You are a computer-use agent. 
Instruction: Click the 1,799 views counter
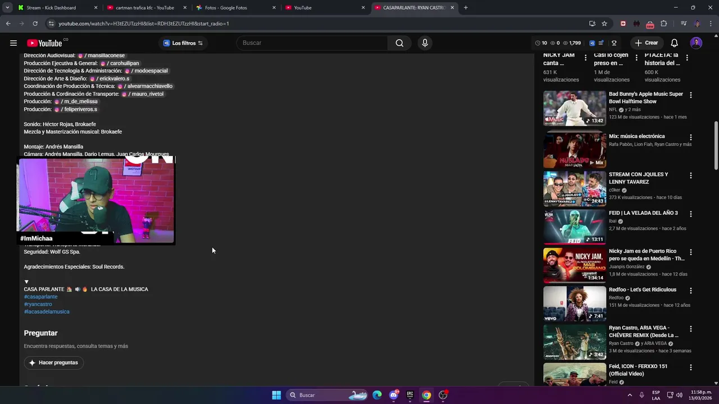click(573, 43)
